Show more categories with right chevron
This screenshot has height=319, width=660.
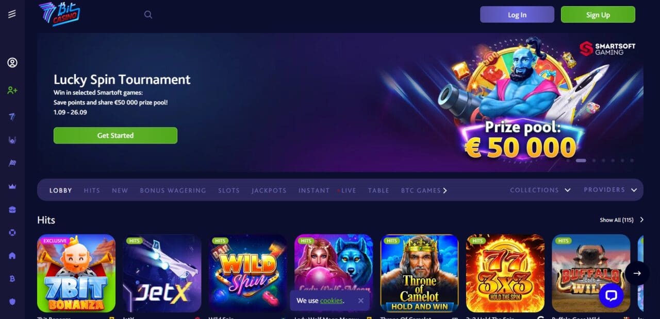coord(445,190)
